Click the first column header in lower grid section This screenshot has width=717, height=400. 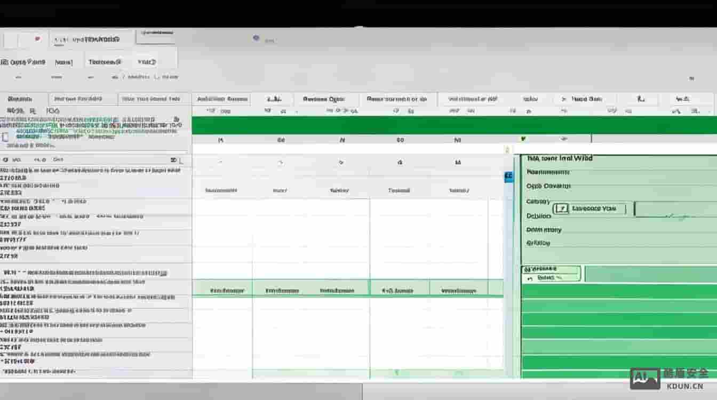(222, 291)
